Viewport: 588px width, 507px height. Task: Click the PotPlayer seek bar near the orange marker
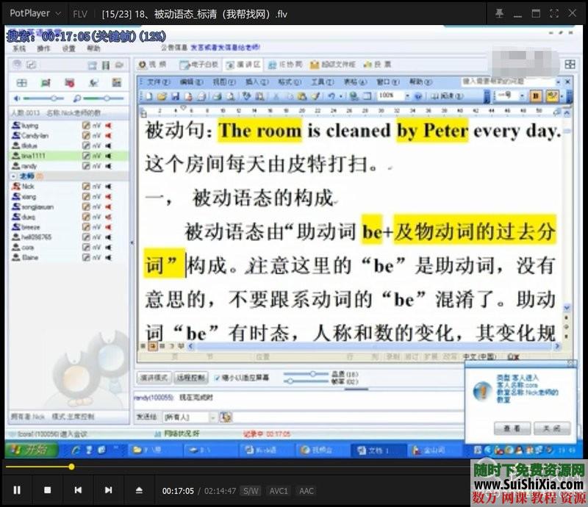(71, 467)
